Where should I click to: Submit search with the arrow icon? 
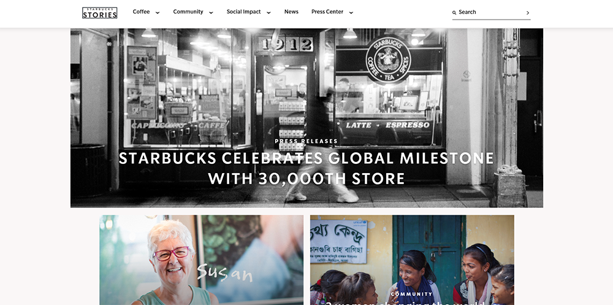coord(528,12)
